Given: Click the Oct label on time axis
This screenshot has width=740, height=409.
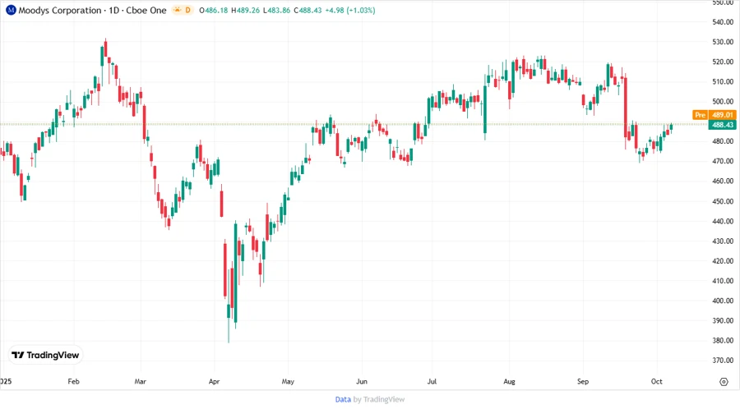Looking at the screenshot, I should coord(656,382).
